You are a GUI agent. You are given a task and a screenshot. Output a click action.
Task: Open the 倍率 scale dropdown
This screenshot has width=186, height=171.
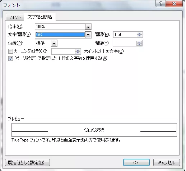(88, 27)
